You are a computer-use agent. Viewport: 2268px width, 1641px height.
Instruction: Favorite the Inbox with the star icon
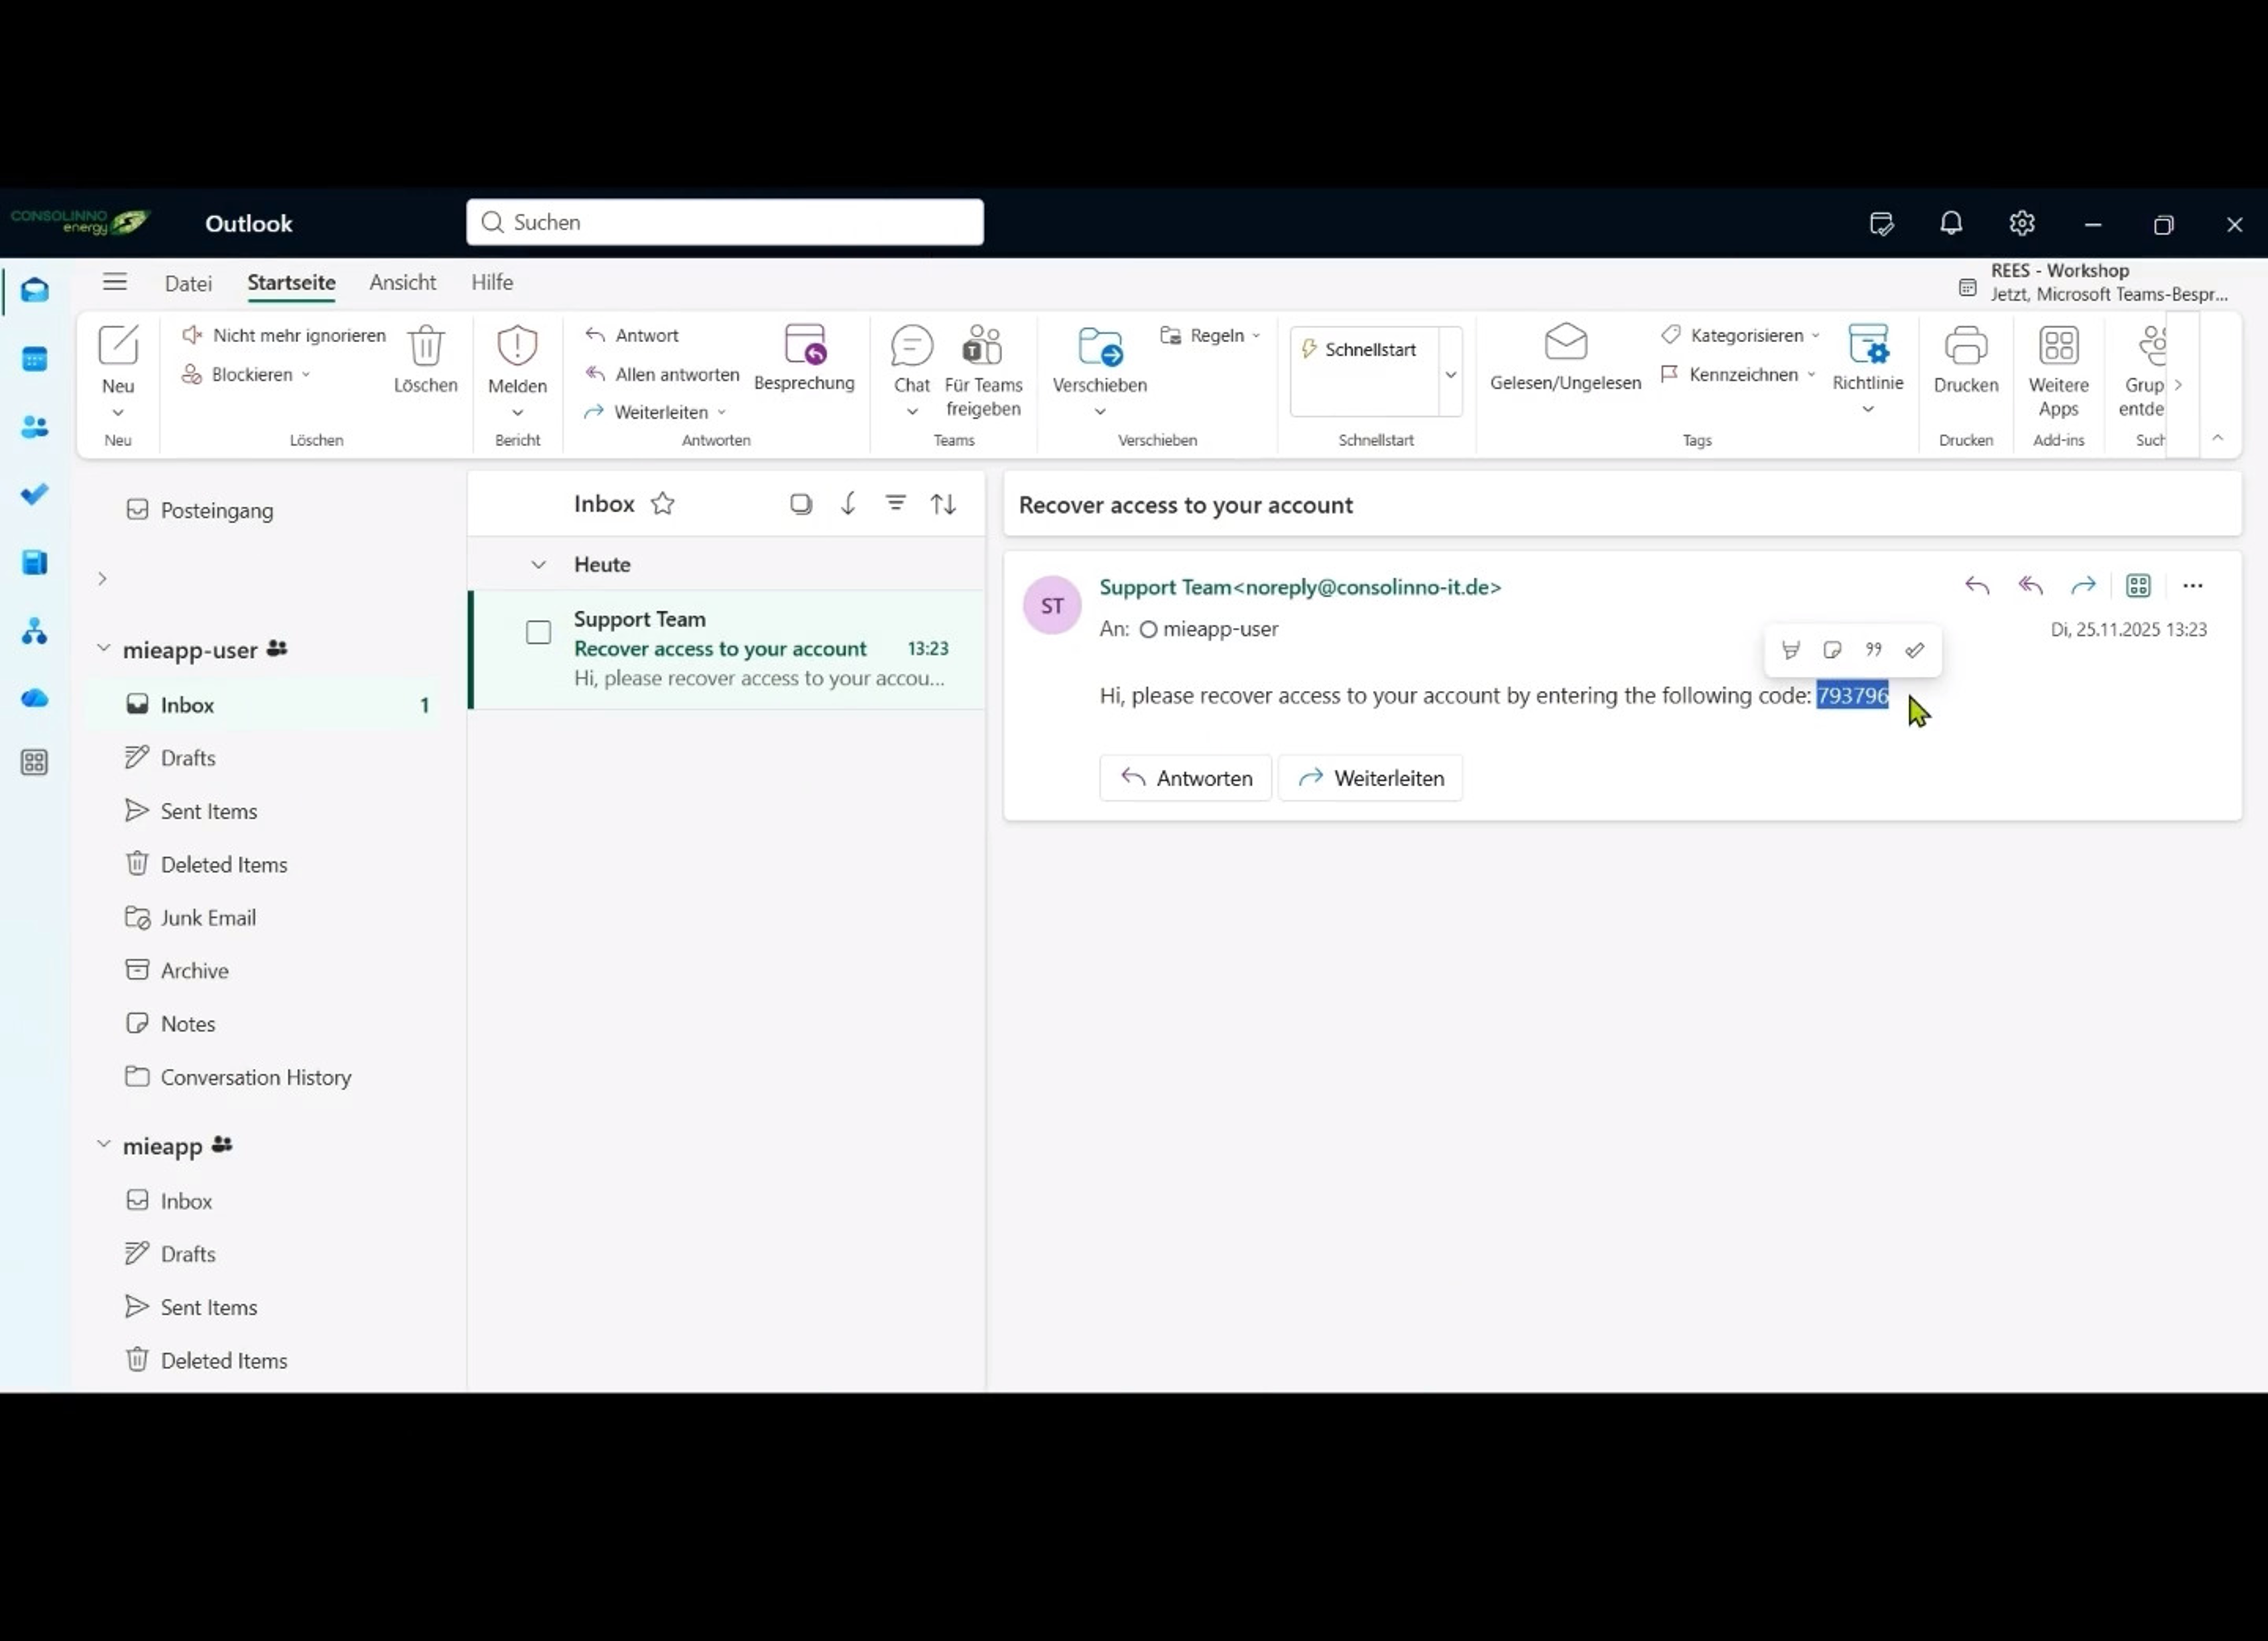(663, 503)
